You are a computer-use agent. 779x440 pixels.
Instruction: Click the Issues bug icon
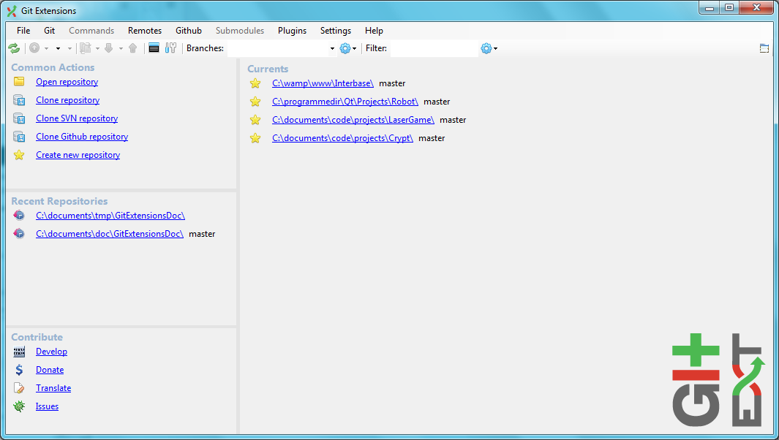(x=19, y=406)
